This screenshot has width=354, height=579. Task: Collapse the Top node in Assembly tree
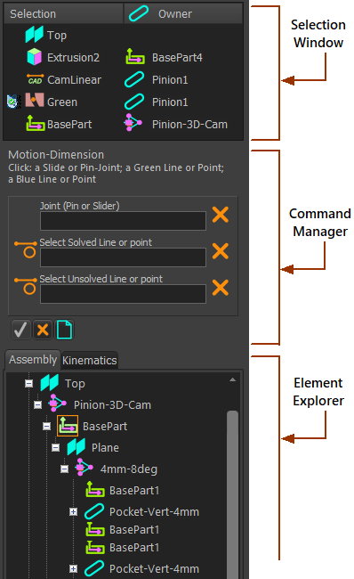(x=28, y=384)
